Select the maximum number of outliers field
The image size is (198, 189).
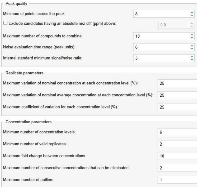pyautogui.click(x=177, y=180)
